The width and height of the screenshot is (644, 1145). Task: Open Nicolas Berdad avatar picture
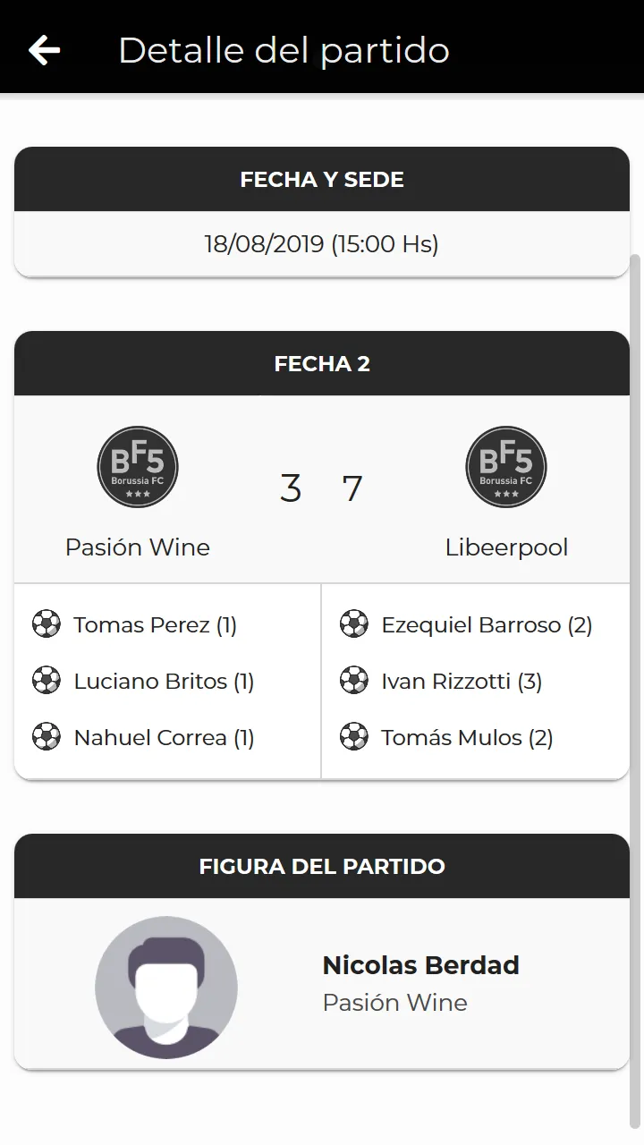pyautogui.click(x=166, y=988)
